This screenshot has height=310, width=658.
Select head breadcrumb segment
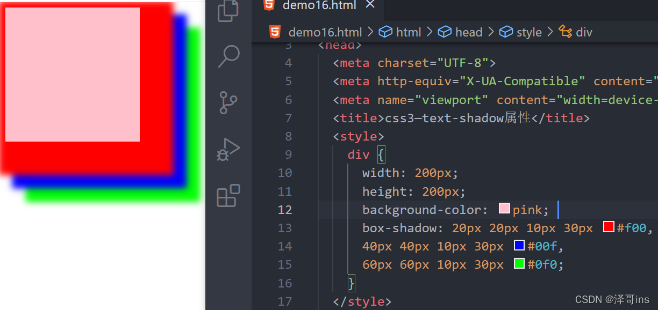pyautogui.click(x=469, y=32)
